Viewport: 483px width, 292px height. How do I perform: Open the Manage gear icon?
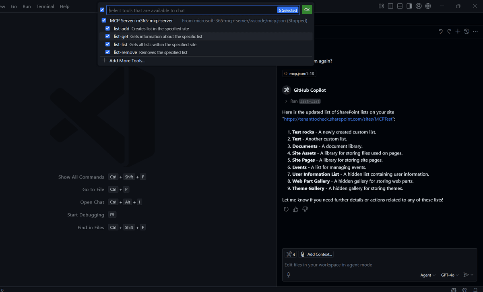(428, 6)
